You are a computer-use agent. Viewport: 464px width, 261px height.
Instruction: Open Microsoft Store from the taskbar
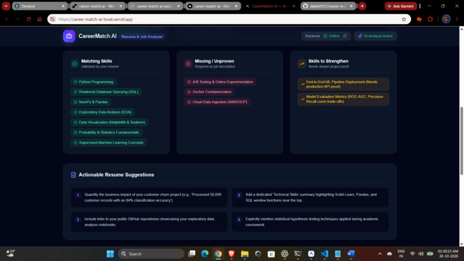click(271, 254)
